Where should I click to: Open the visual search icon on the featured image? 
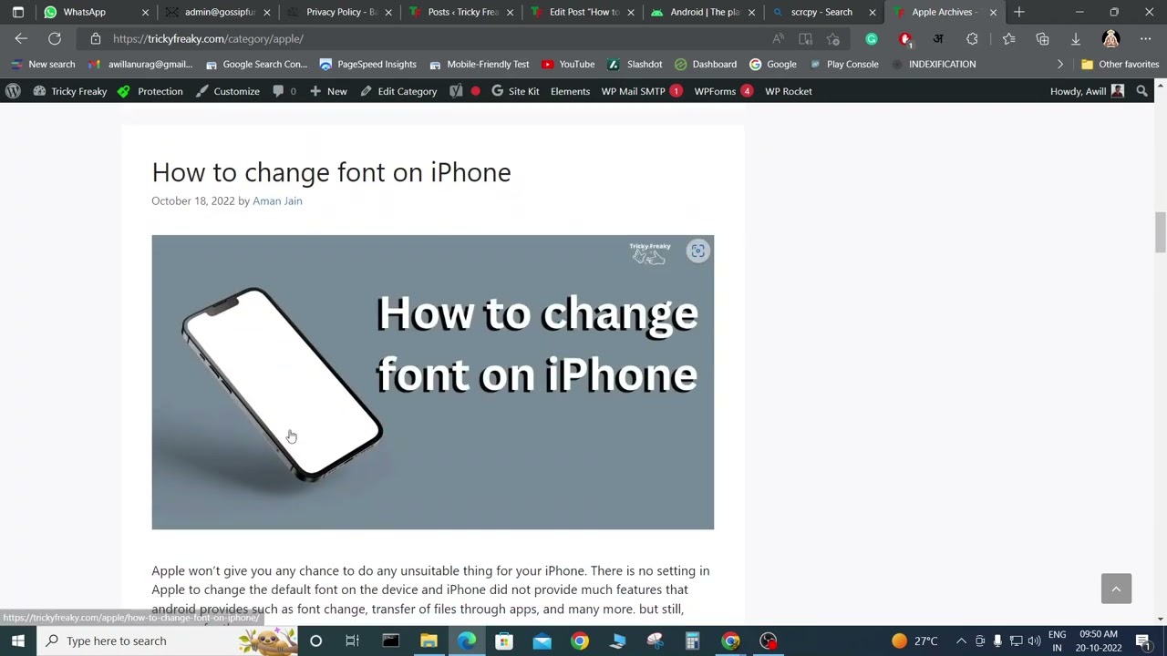click(697, 251)
